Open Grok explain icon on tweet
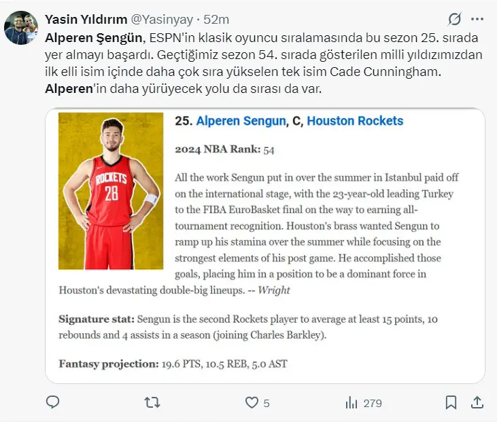This screenshot has height=422, width=497. 455,19
